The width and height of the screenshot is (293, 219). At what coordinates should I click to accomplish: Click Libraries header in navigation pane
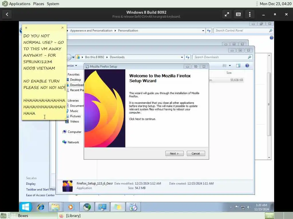(73, 100)
